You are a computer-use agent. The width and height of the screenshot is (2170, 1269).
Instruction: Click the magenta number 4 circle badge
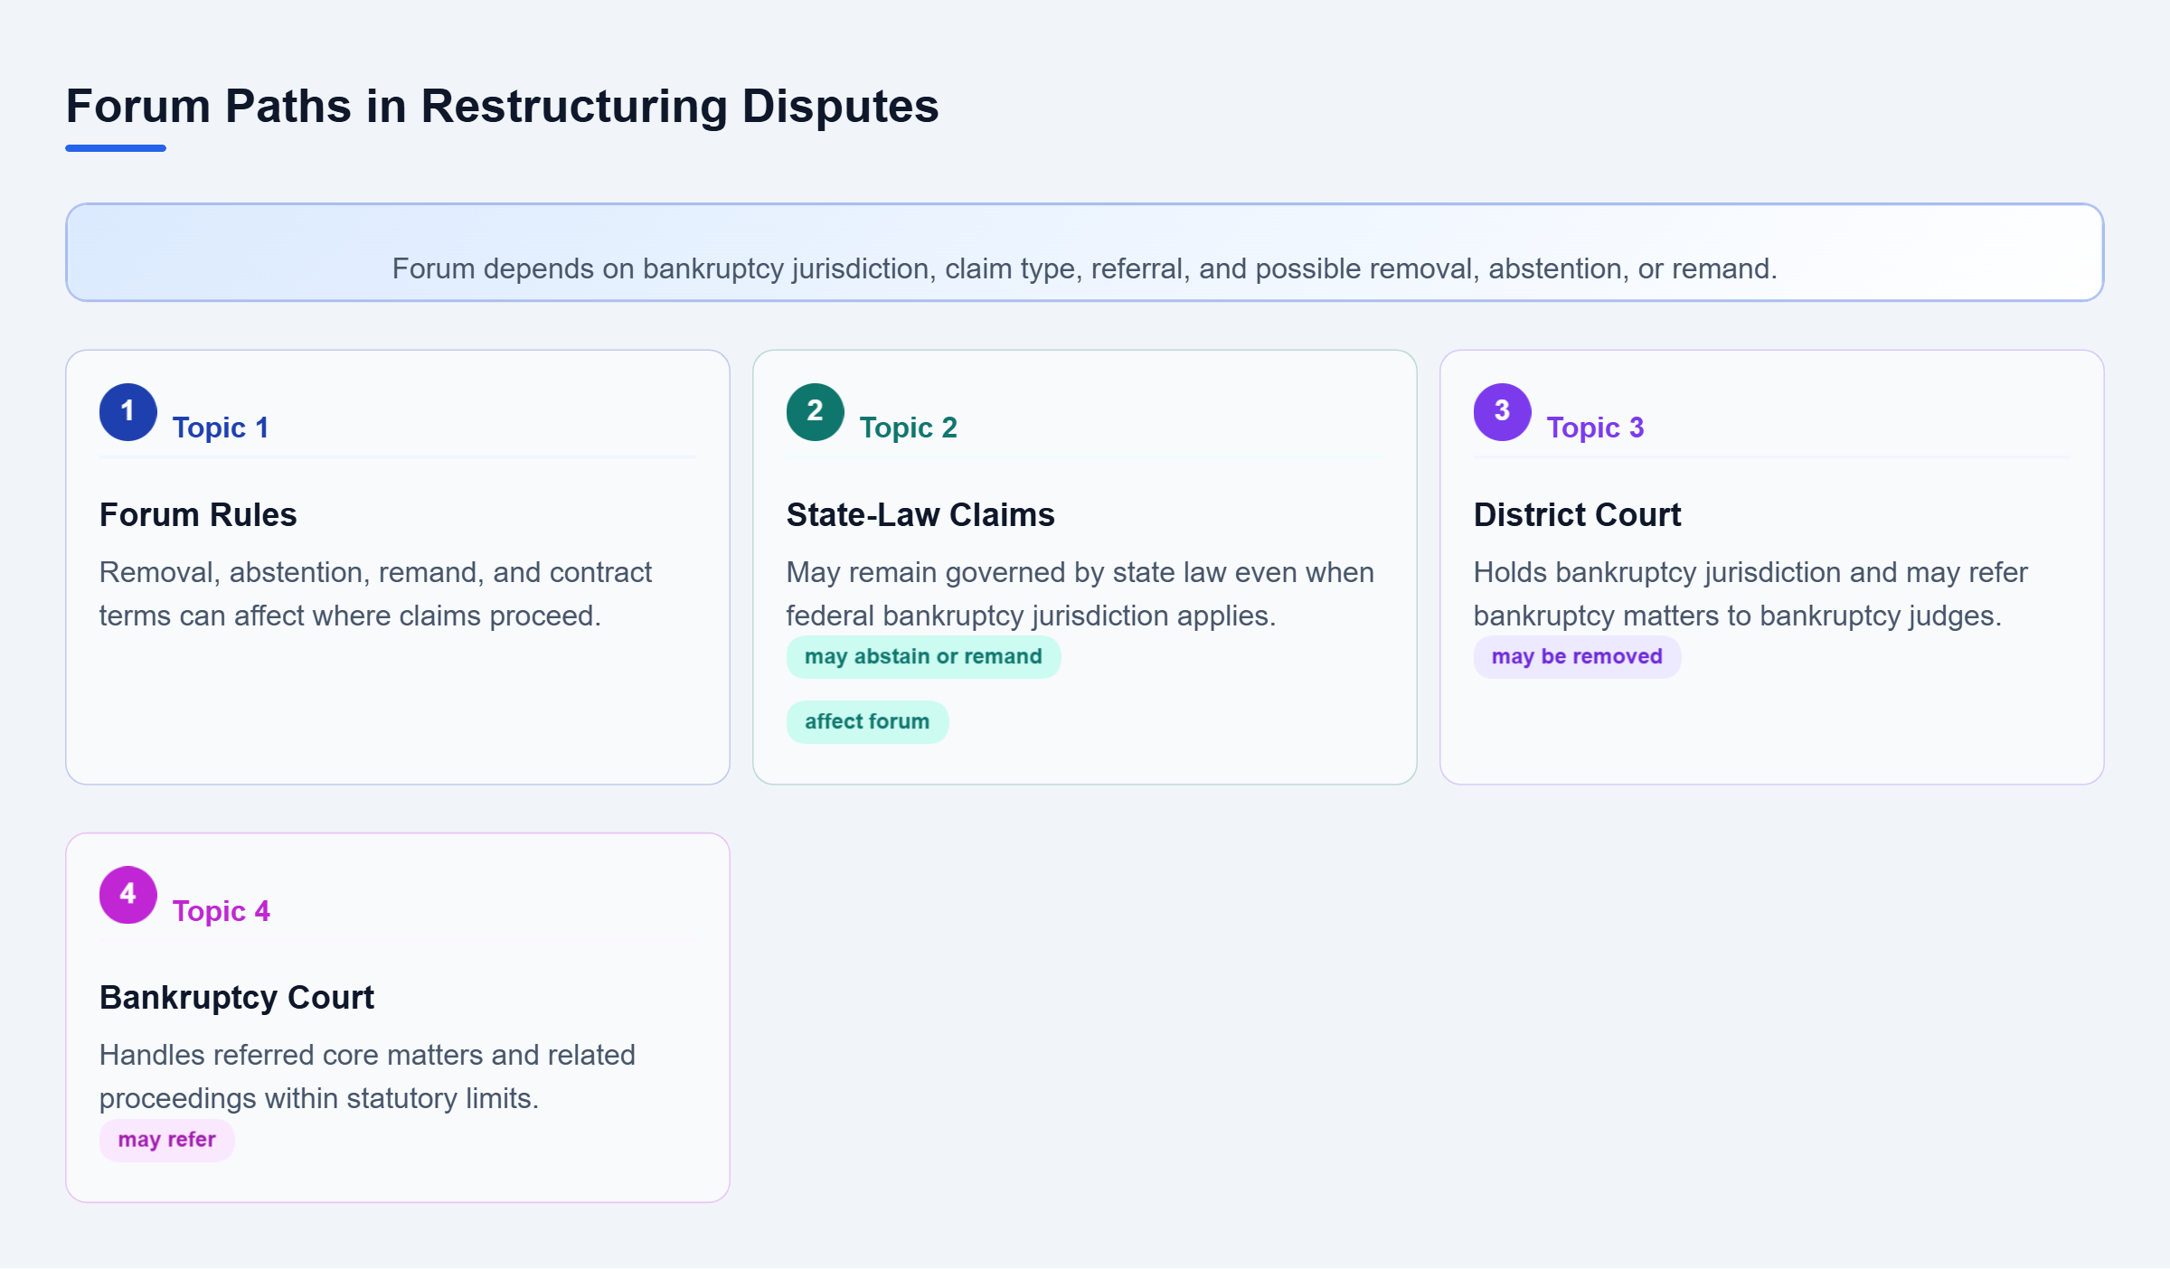(127, 895)
